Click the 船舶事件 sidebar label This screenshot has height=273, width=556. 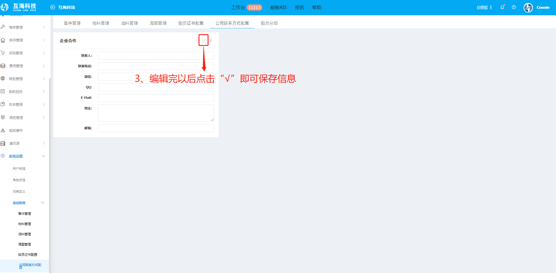tap(16, 130)
